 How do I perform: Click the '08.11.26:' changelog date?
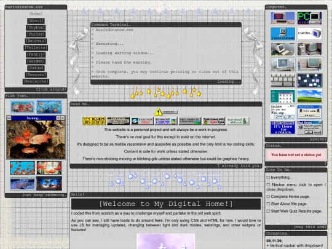(274, 241)
